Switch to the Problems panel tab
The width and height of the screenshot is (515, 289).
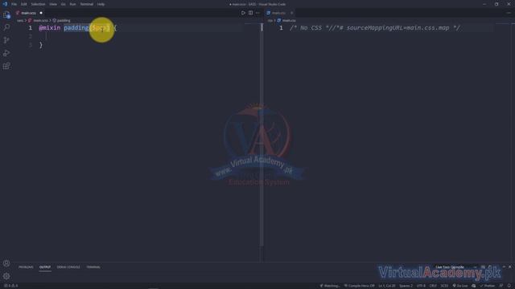coord(26,267)
